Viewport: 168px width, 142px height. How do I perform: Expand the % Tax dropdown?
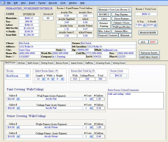(144, 25)
